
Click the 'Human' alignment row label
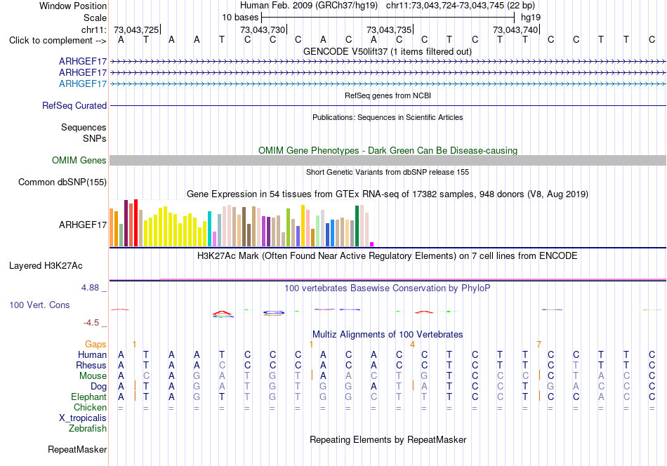pyautogui.click(x=92, y=354)
